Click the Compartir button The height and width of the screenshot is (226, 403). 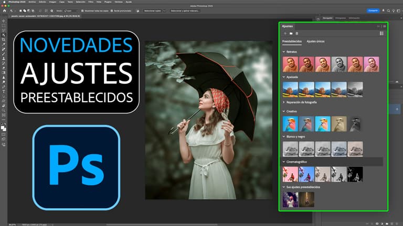pyautogui.click(x=373, y=10)
